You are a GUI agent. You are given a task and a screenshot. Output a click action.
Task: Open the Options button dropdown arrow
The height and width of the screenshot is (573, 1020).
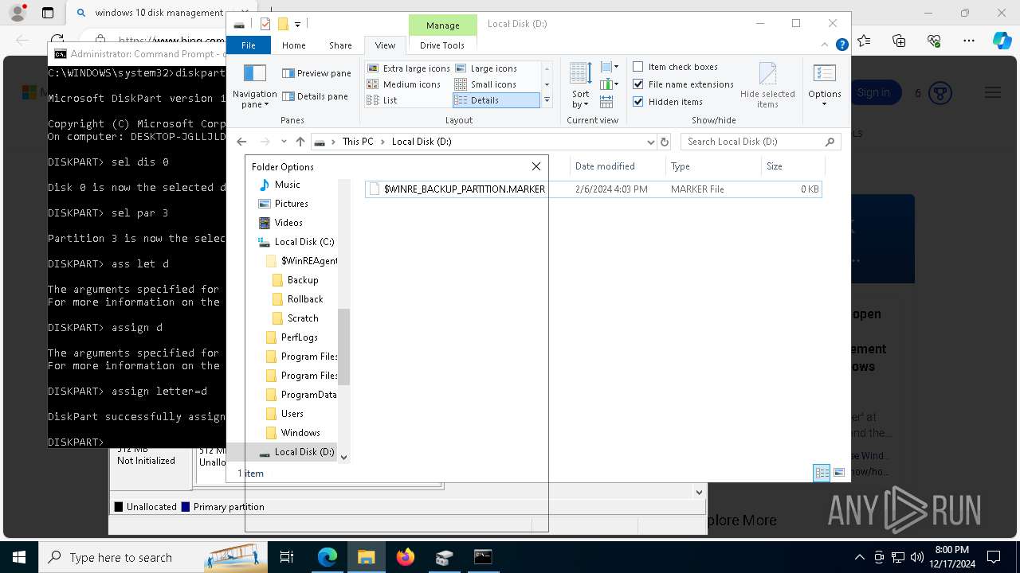pos(825,104)
